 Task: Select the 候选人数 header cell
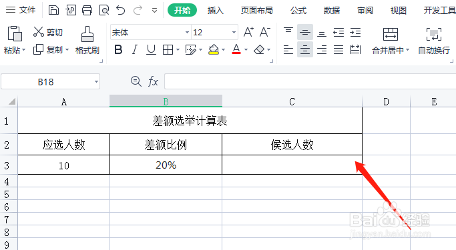[292, 145]
